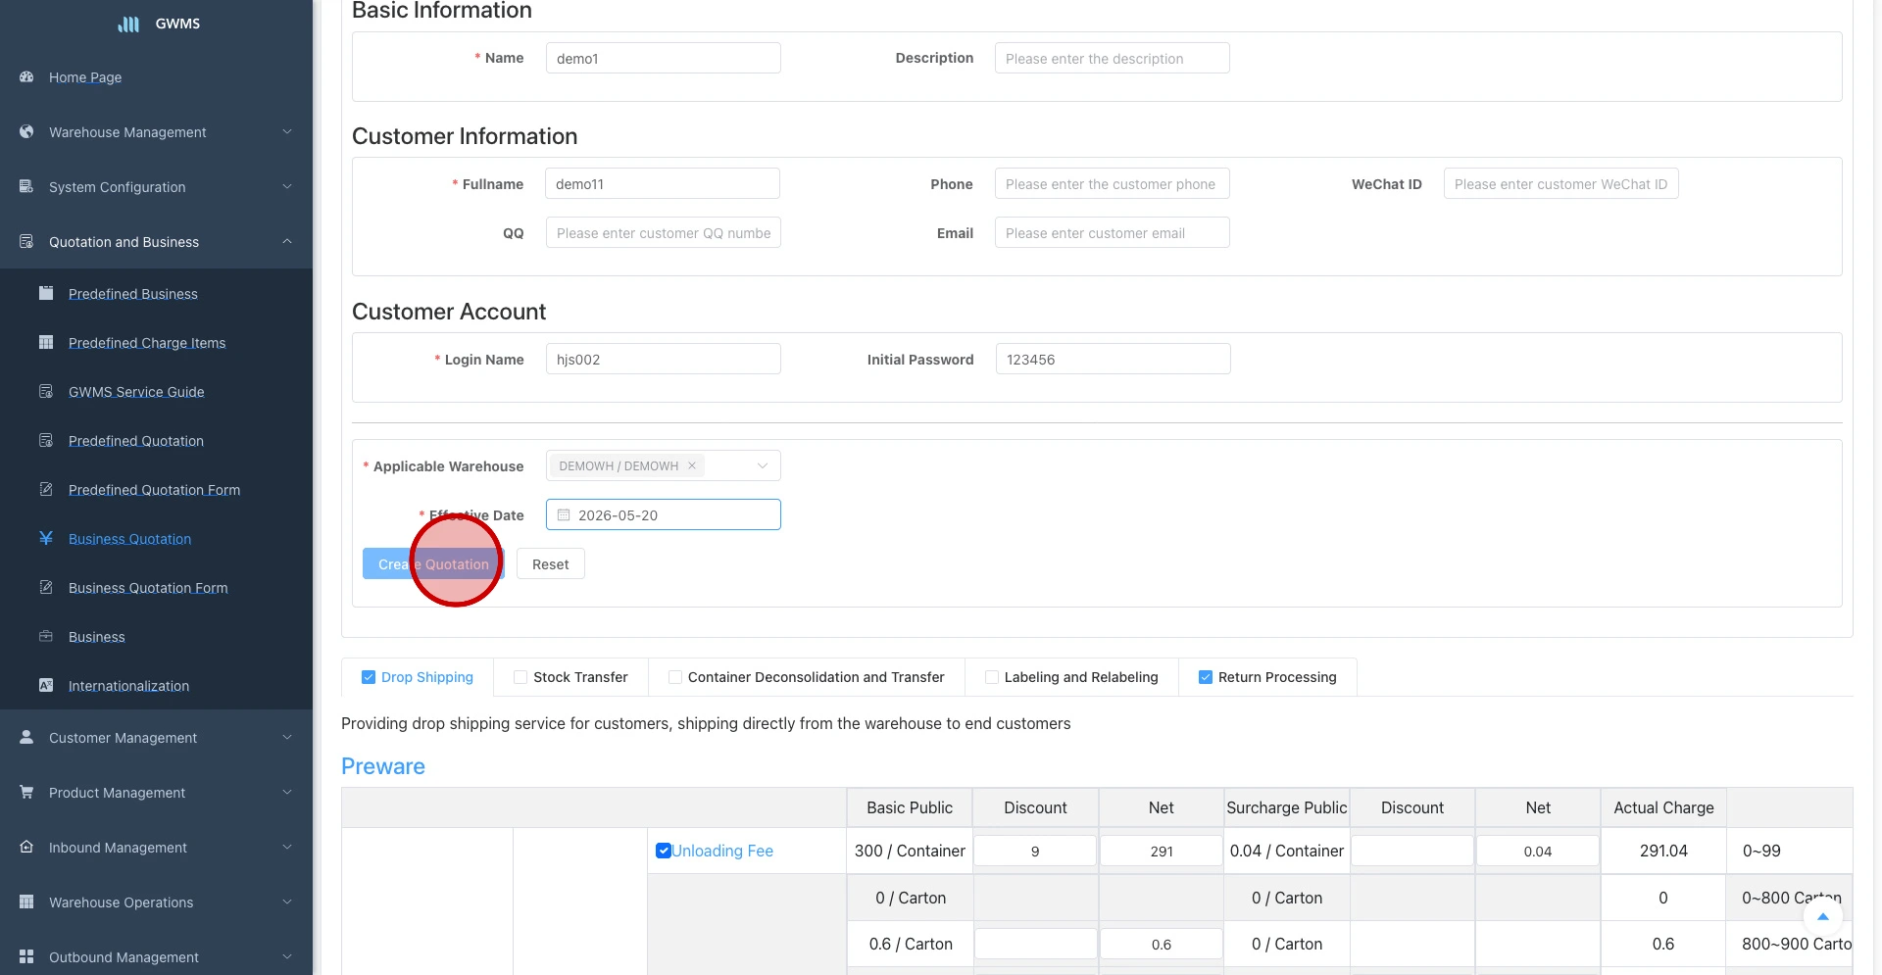This screenshot has height=975, width=1882.
Task: Click the Product Management cart icon
Action: (26, 792)
